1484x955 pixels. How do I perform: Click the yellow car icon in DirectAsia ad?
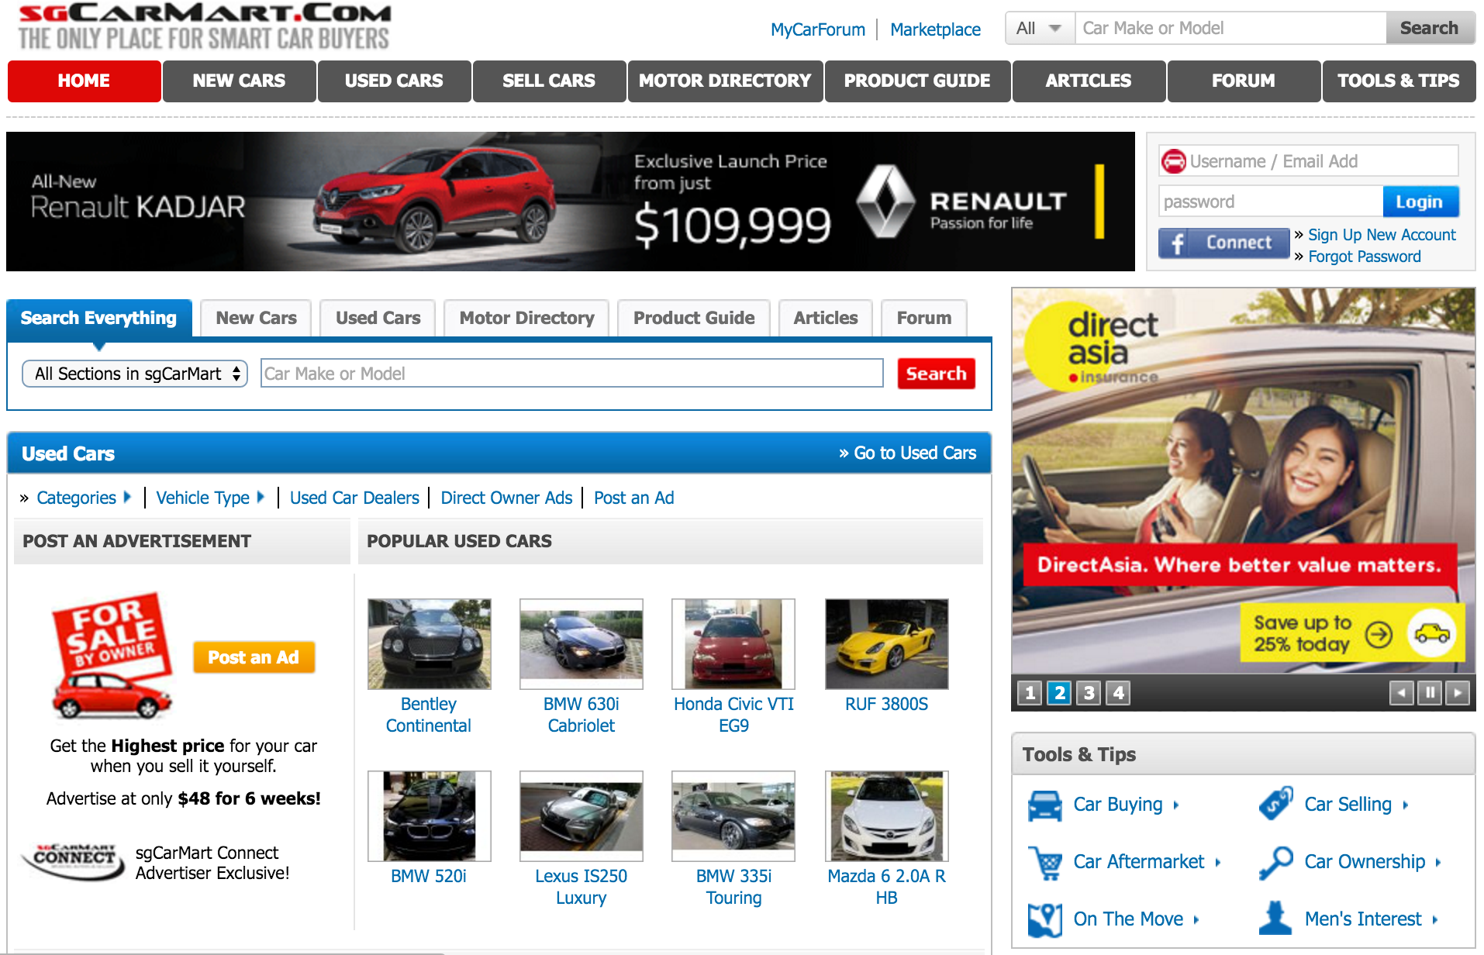click(1431, 633)
